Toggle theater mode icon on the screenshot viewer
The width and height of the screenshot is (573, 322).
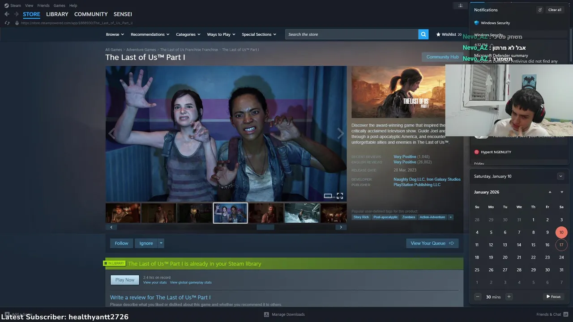point(328,196)
